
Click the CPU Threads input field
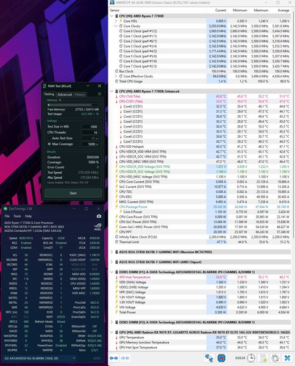tap(90, 132)
